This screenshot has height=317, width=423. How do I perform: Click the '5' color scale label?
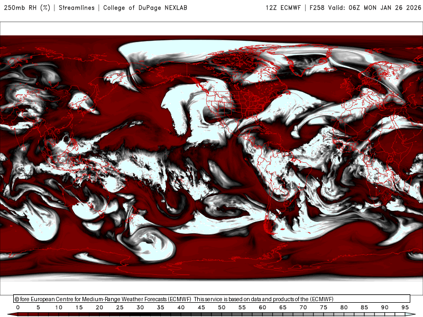[38, 307]
